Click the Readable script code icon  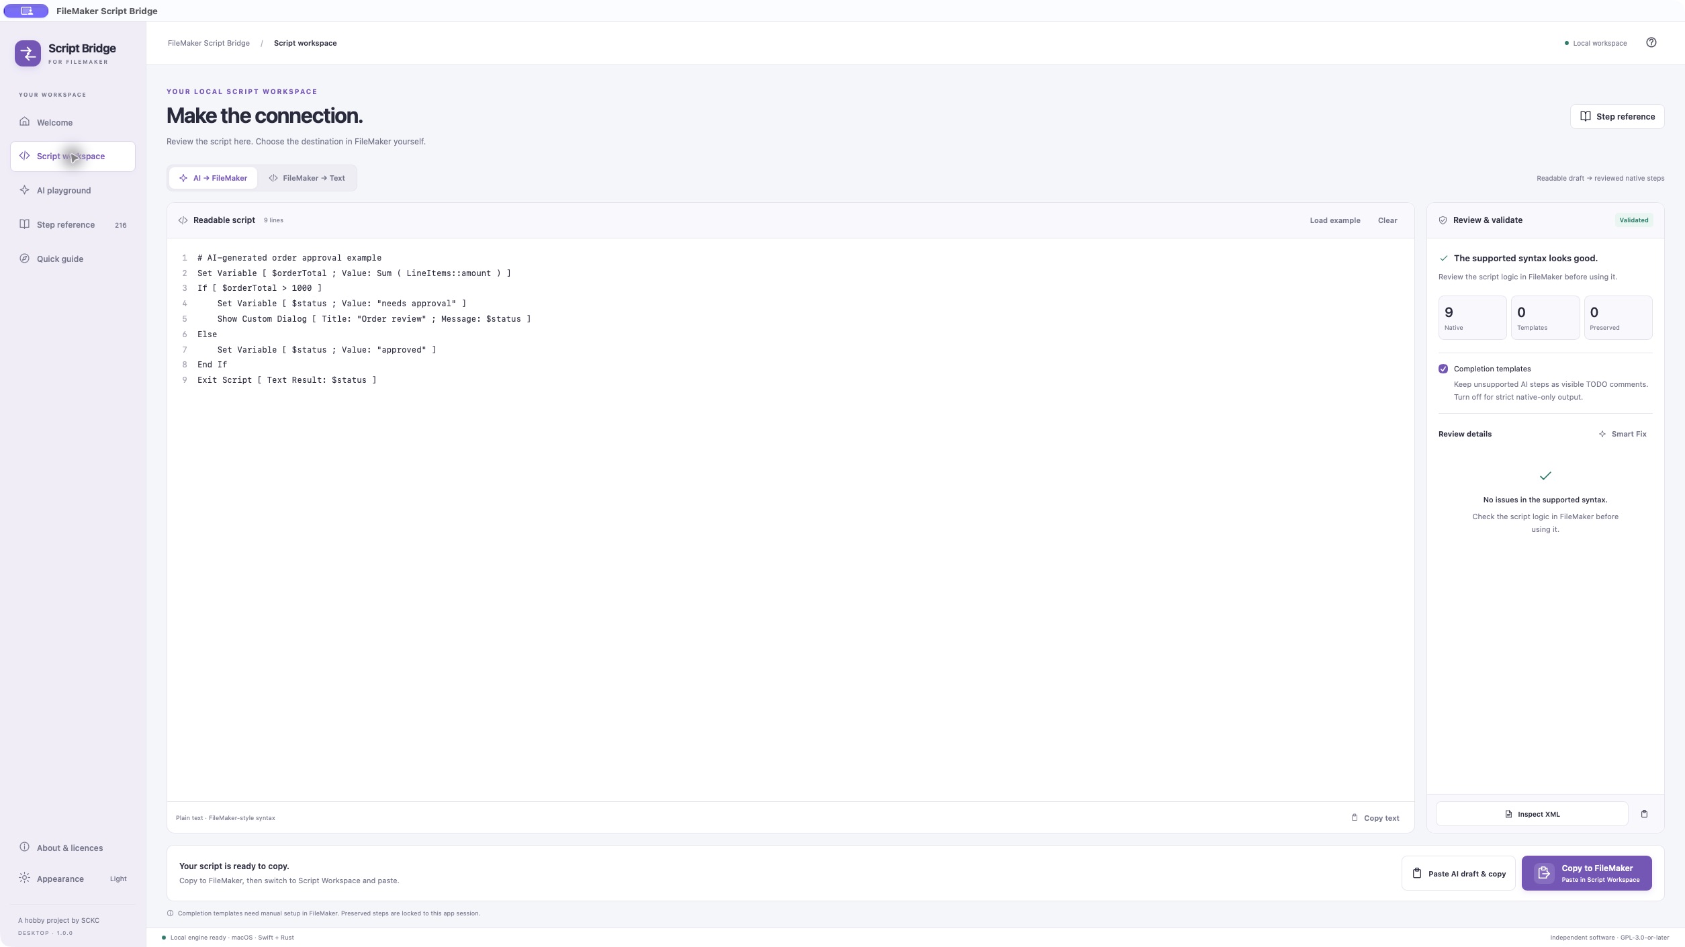pyautogui.click(x=183, y=220)
